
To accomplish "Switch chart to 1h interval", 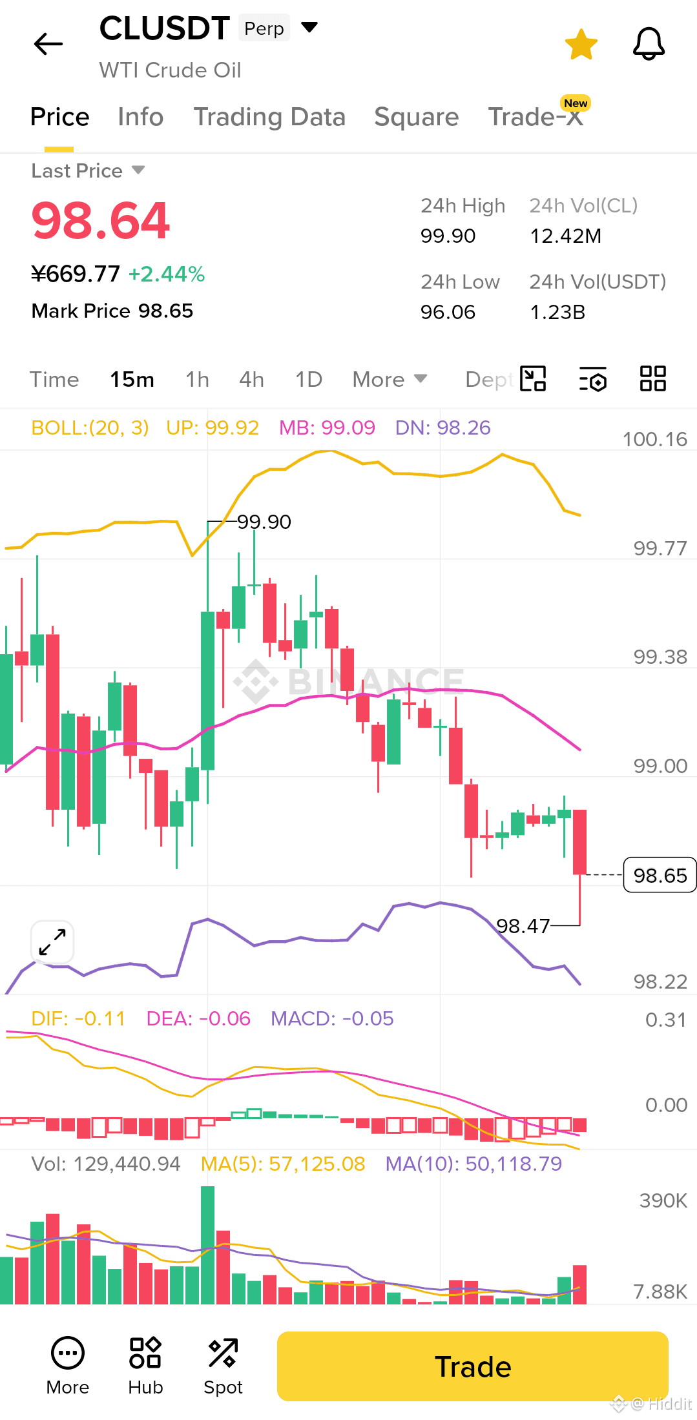I will 198,380.
